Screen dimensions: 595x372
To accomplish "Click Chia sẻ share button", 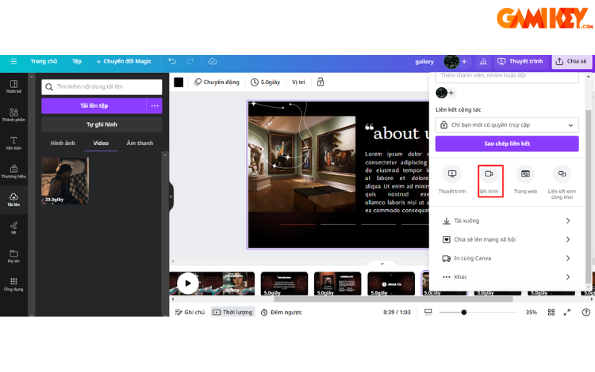I will tap(571, 61).
